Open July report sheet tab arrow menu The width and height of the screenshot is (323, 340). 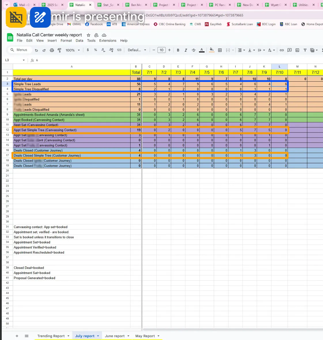tap(98, 336)
